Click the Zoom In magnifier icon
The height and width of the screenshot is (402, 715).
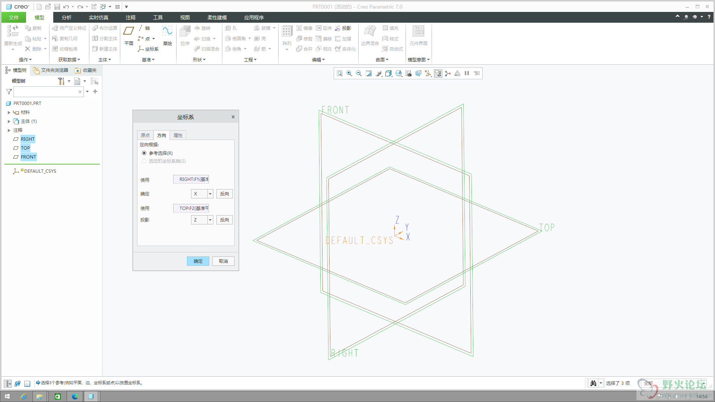pos(349,73)
